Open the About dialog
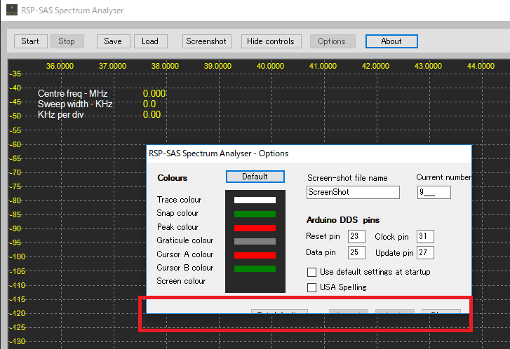Image resolution: width=510 pixels, height=349 pixels. [391, 41]
